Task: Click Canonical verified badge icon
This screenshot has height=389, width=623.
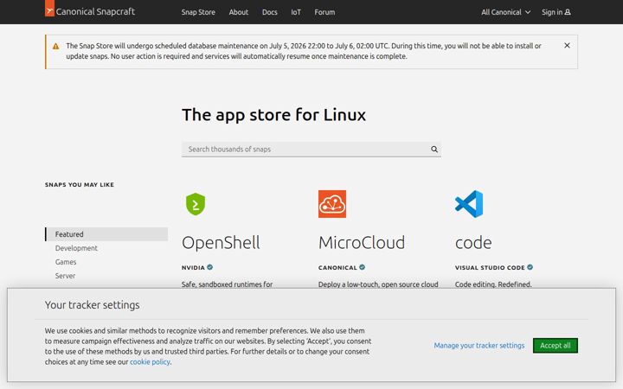Action: point(362,267)
